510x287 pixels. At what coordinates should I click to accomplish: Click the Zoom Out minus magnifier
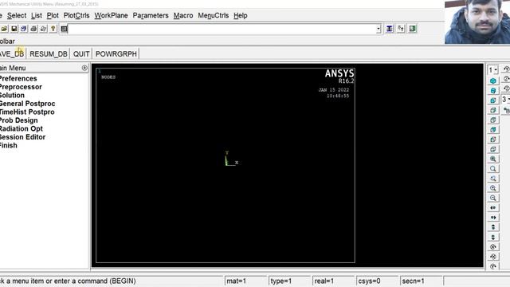[x=493, y=198]
